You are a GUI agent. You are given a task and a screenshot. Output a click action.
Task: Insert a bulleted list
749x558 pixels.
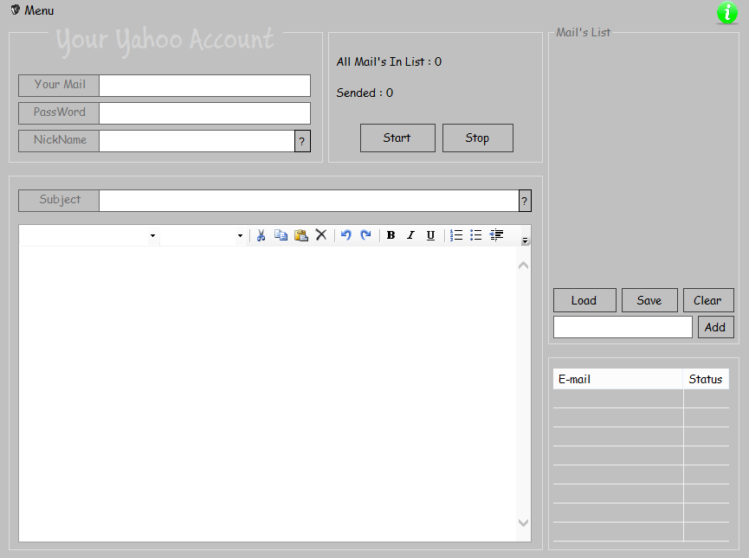[x=475, y=234]
